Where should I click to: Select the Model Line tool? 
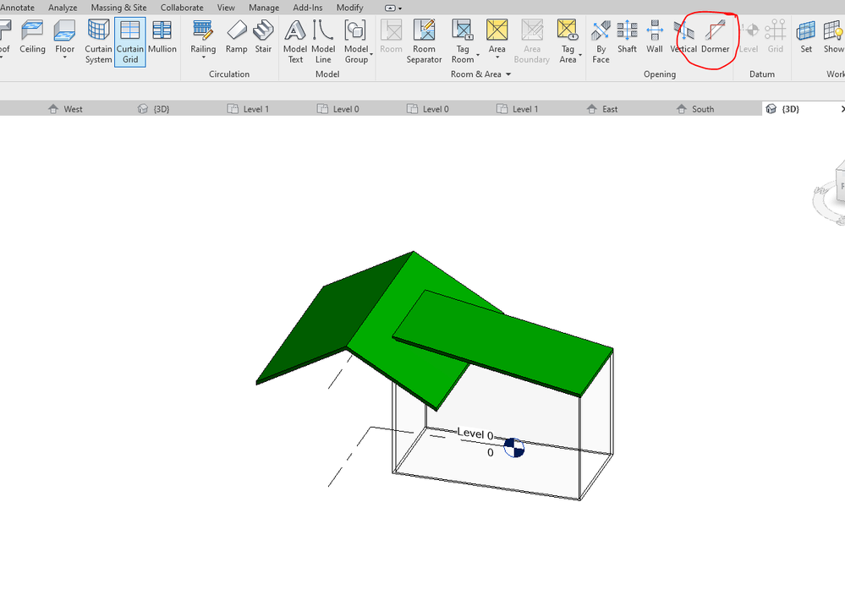coord(323,42)
